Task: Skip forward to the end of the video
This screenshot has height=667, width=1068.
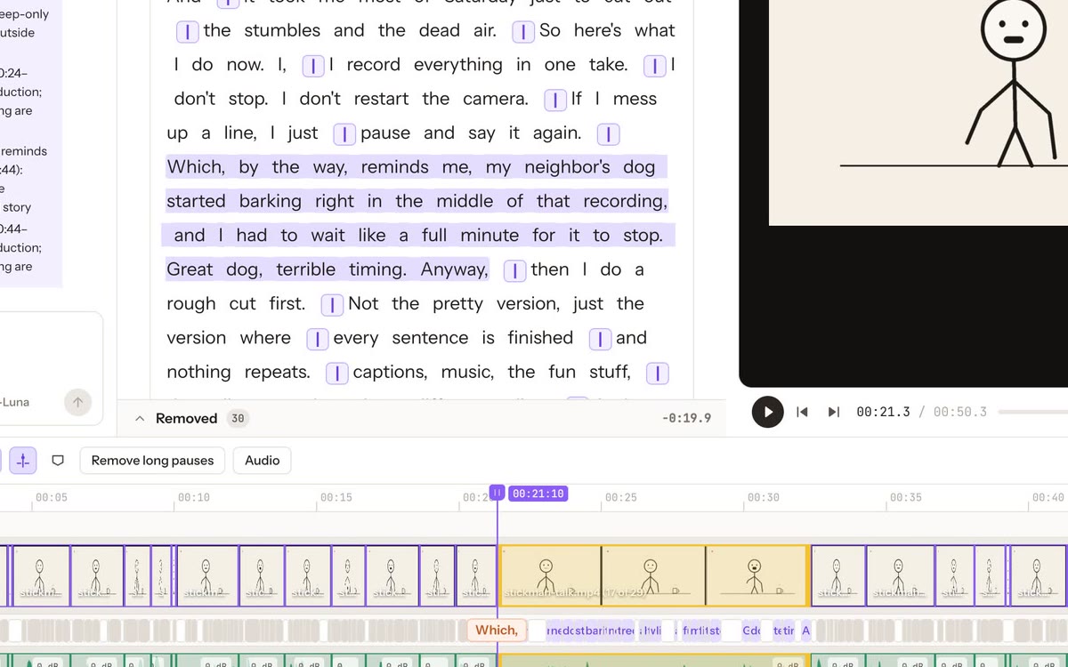Action: click(833, 412)
